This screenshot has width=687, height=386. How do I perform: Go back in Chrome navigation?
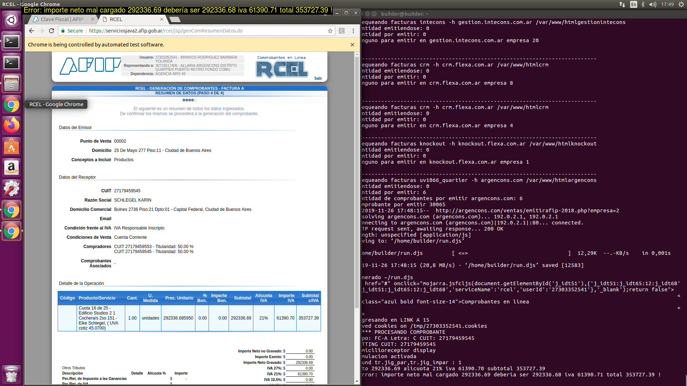pyautogui.click(x=31, y=31)
